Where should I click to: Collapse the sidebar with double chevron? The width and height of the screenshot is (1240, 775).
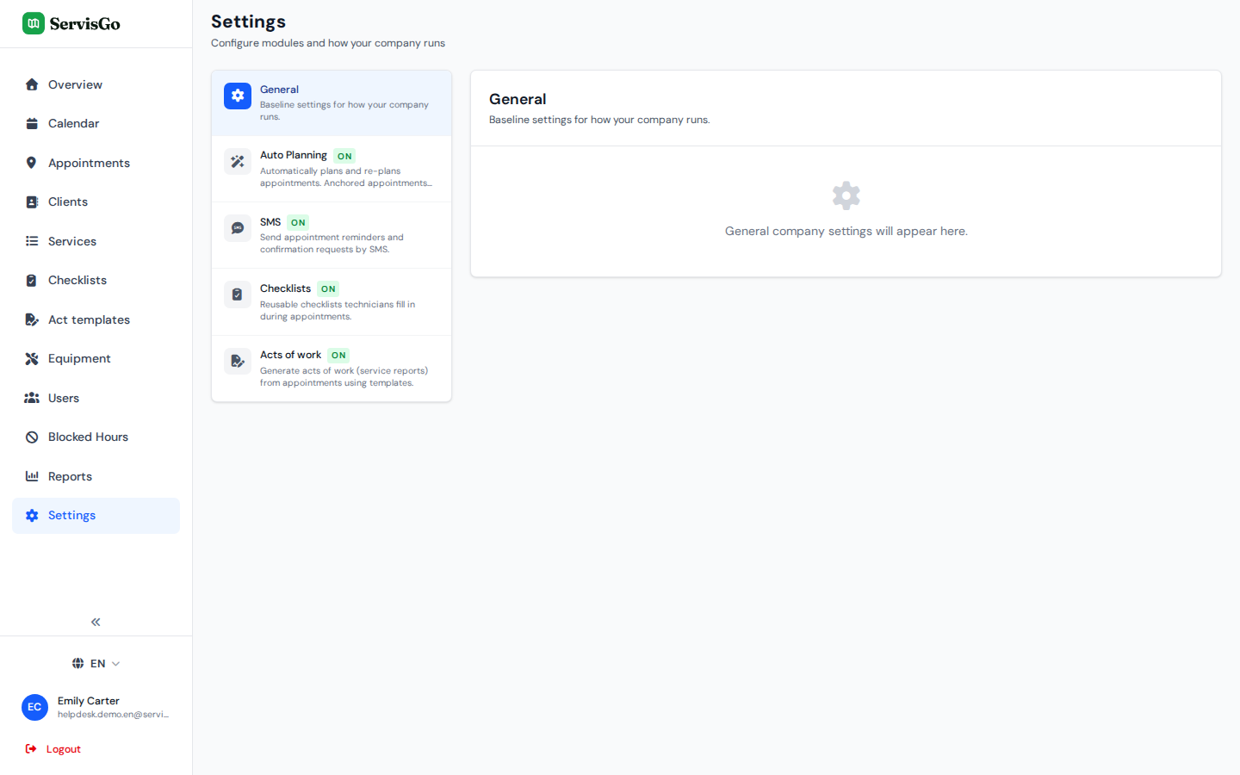(96, 622)
